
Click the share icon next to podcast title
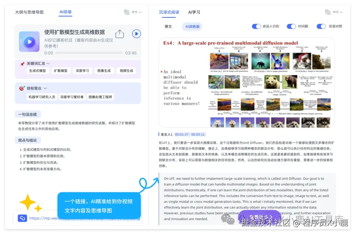point(119,34)
